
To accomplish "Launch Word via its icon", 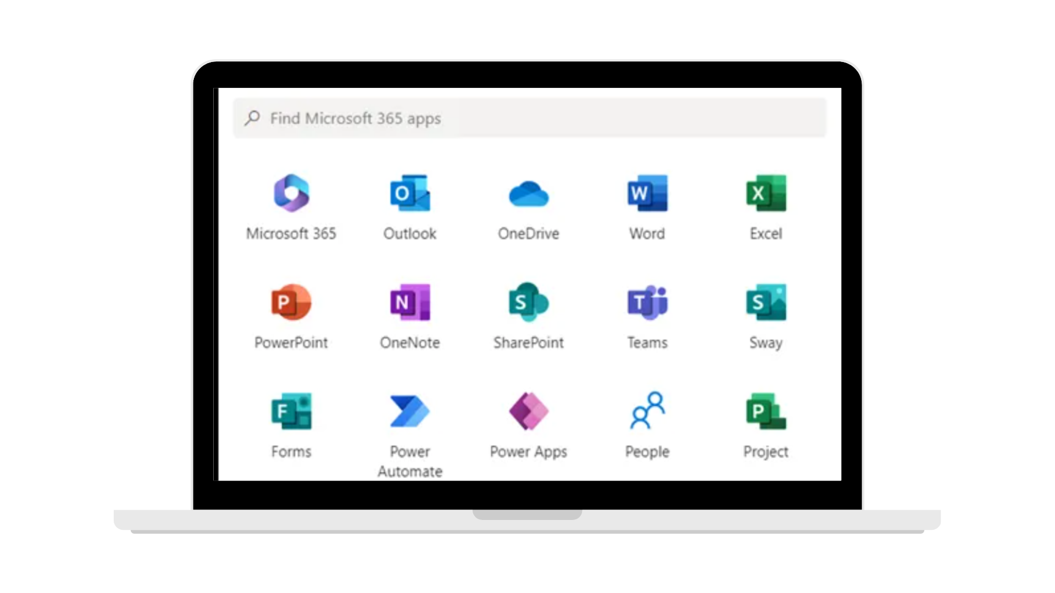I will pos(647,193).
